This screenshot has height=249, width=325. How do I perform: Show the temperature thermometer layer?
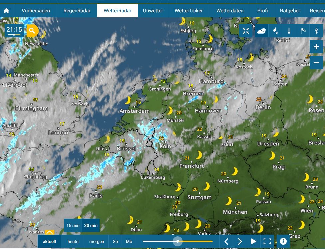point(289,31)
